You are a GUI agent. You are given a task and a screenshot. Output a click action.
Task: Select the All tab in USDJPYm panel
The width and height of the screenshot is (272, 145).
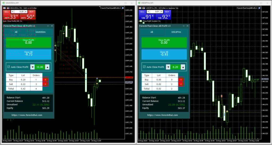152,32
